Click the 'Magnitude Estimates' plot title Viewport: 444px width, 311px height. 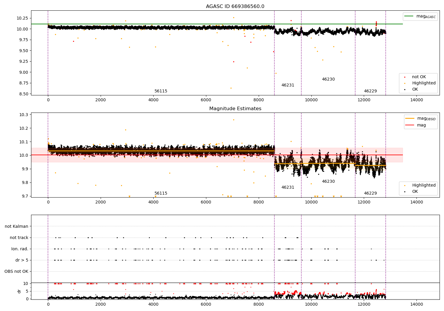point(235,109)
